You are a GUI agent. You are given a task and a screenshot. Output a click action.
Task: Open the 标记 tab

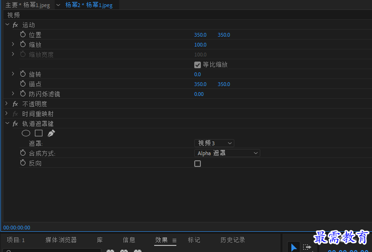[x=194, y=240]
